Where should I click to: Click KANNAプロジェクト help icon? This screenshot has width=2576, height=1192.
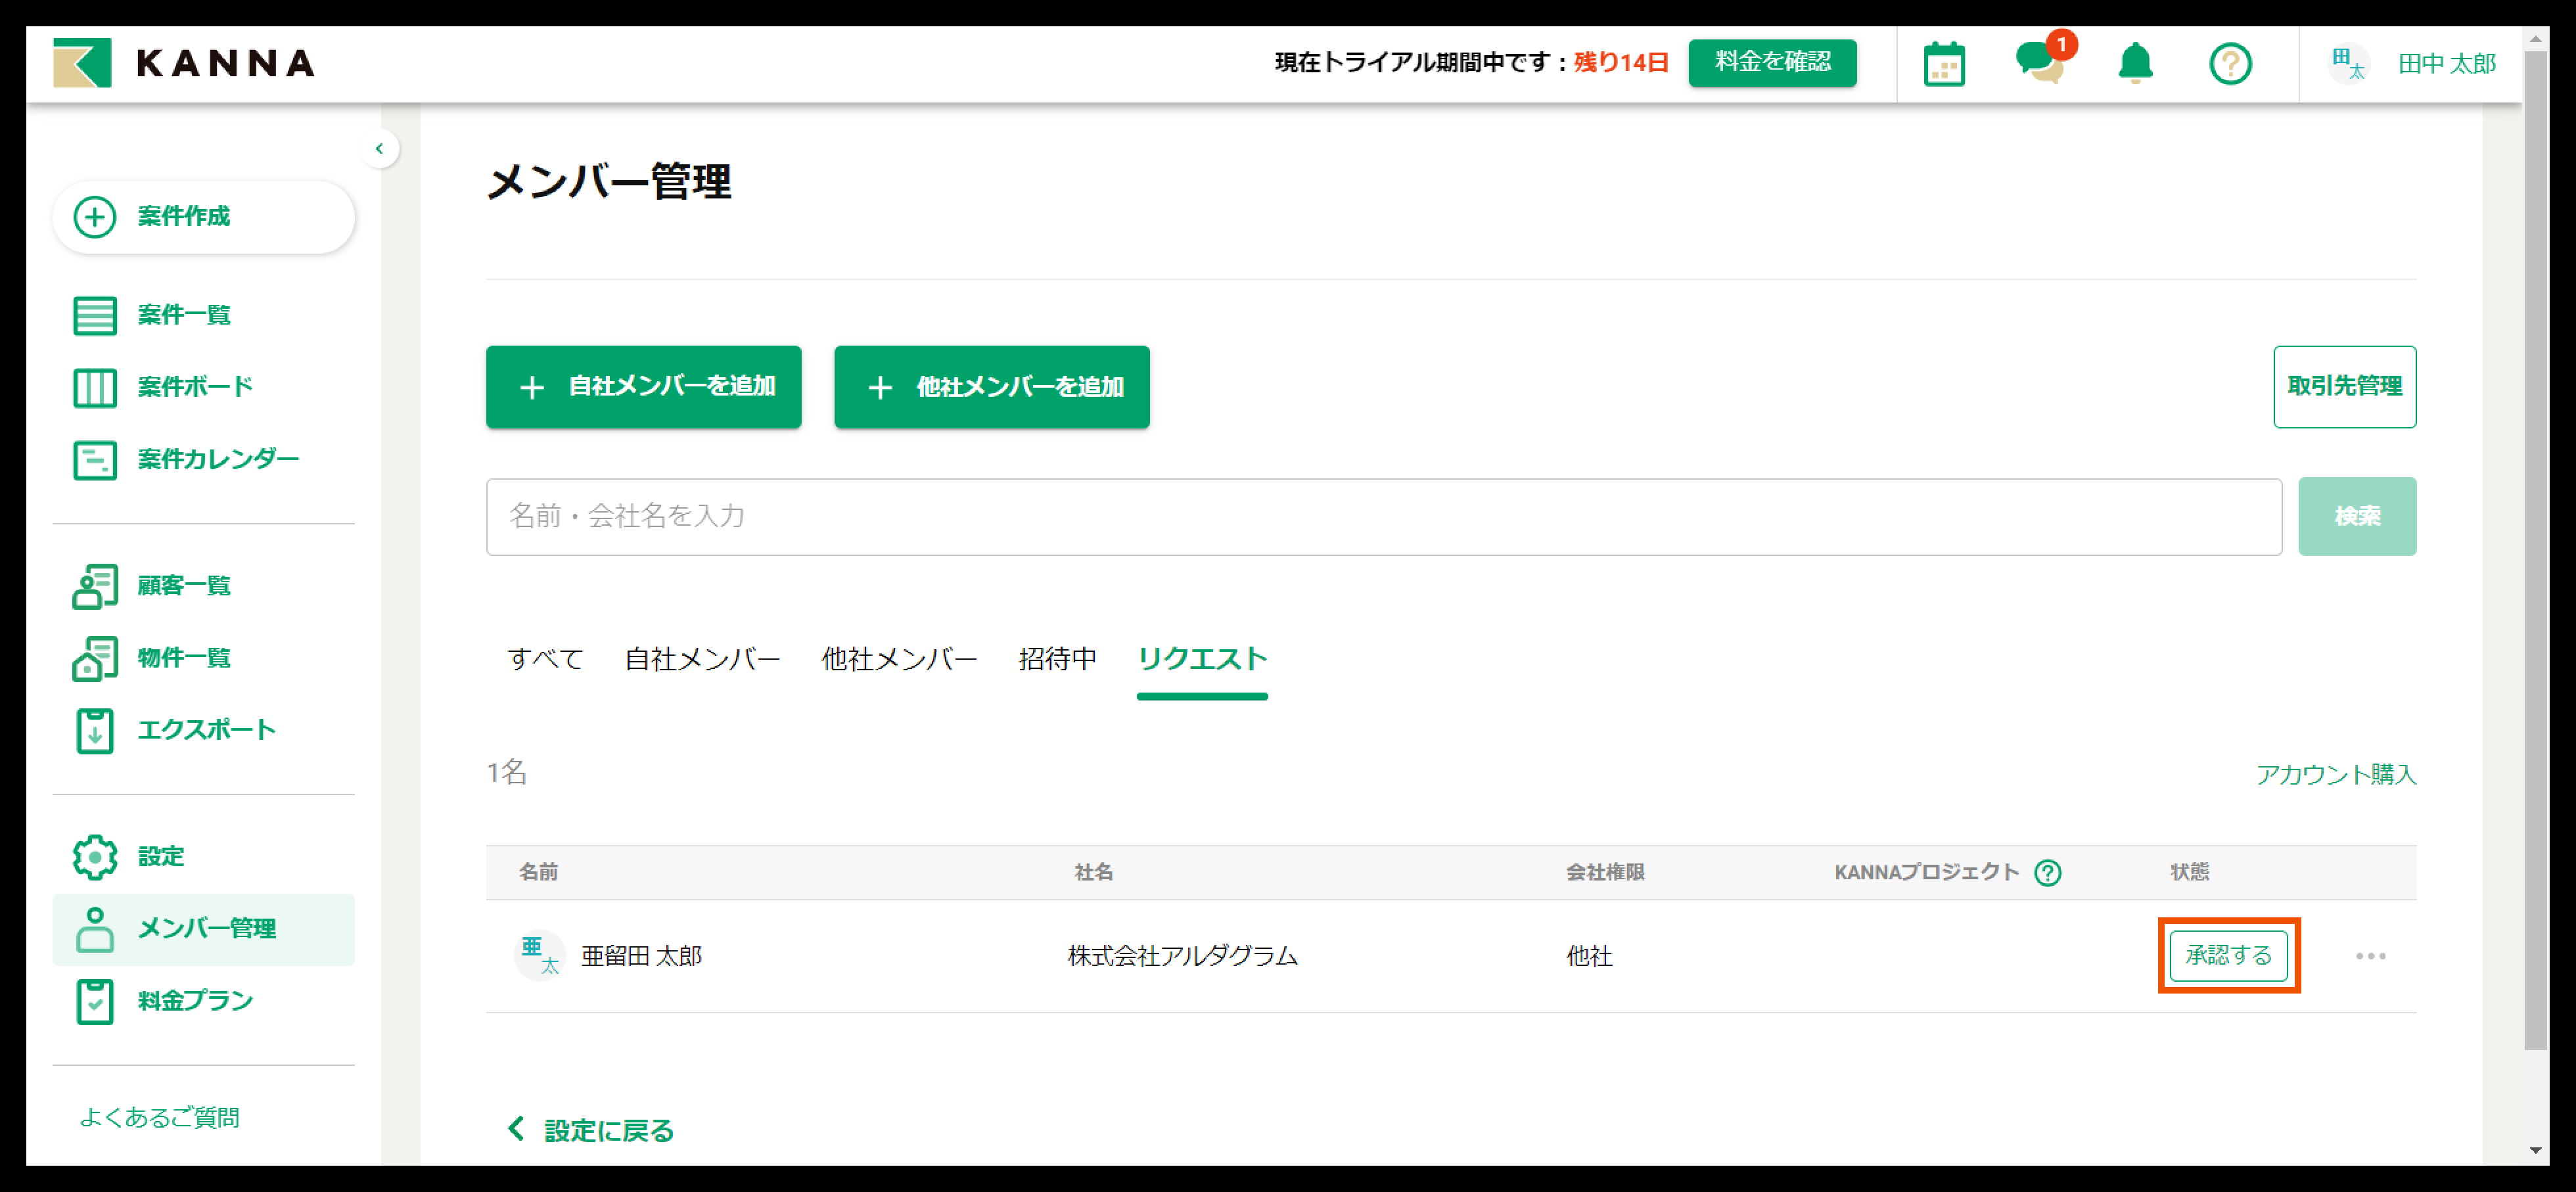coord(2047,873)
